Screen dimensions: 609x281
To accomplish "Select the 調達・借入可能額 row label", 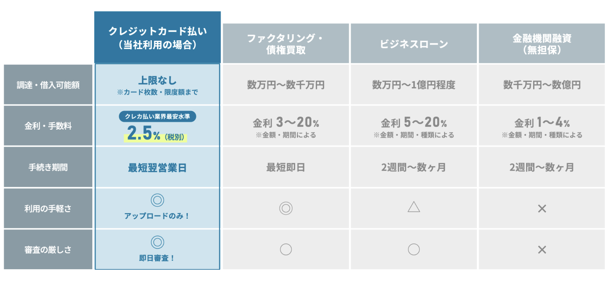I will (48, 85).
